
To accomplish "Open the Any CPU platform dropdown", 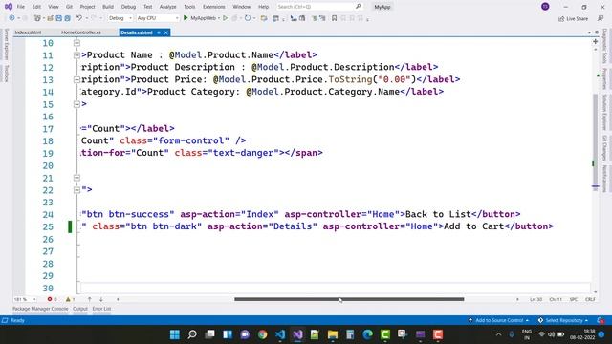I will point(158,18).
